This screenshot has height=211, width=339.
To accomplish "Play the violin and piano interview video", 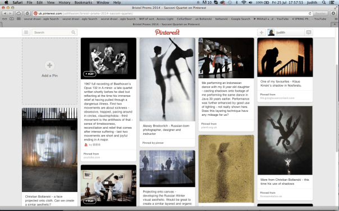I will tap(89, 201).
